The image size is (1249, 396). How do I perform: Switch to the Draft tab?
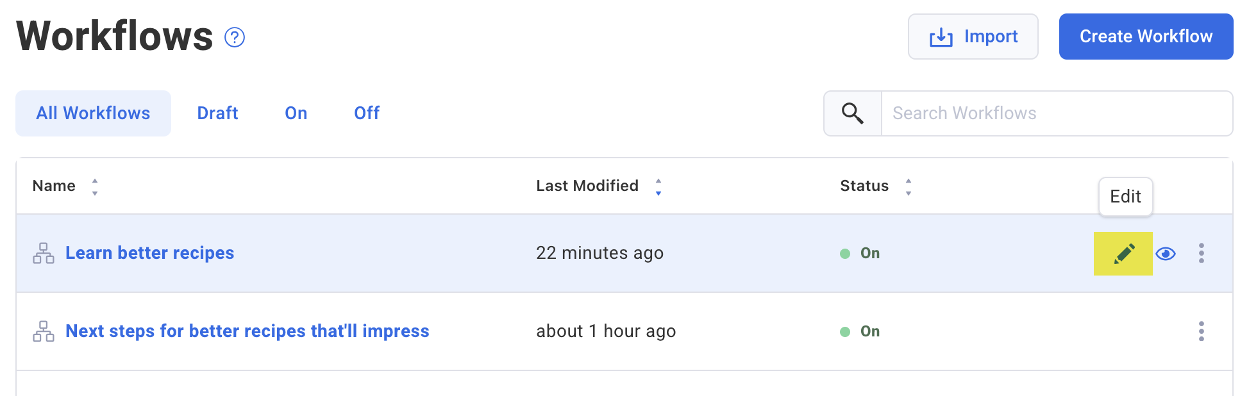point(217,113)
